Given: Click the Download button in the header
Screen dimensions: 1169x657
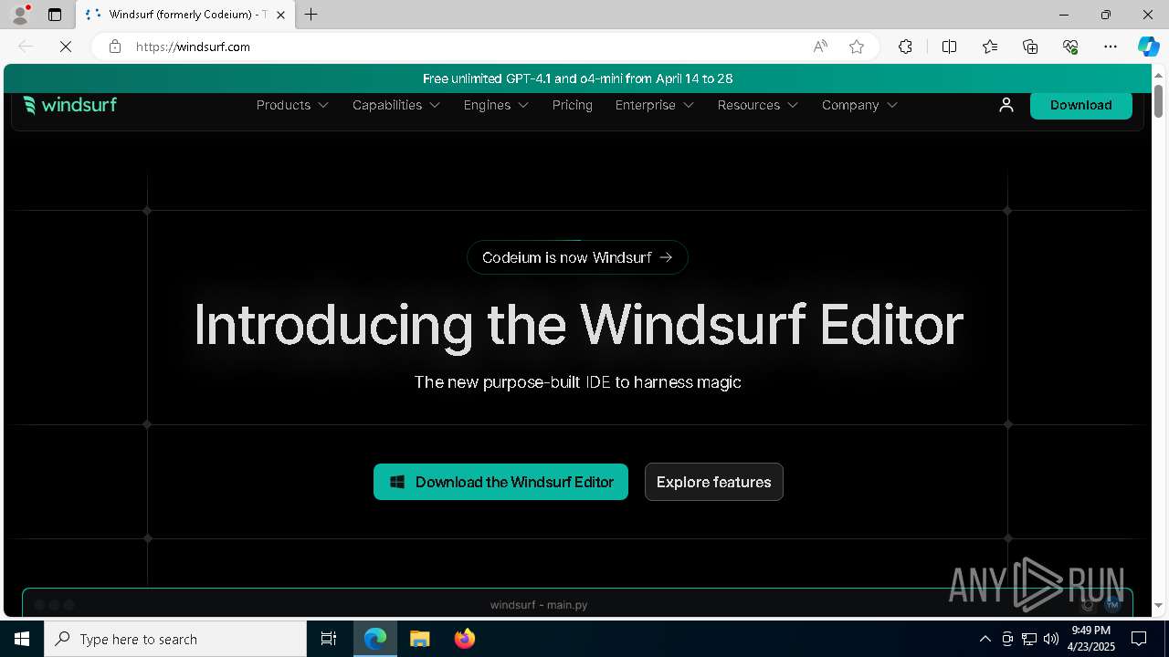Looking at the screenshot, I should click(x=1081, y=105).
